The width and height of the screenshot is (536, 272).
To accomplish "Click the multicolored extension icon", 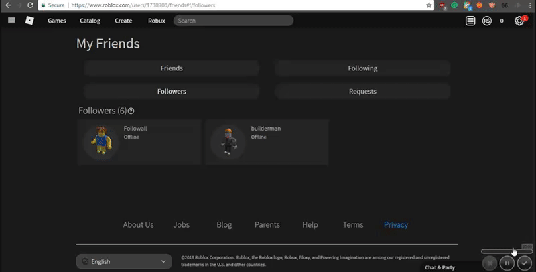I will (x=467, y=5).
